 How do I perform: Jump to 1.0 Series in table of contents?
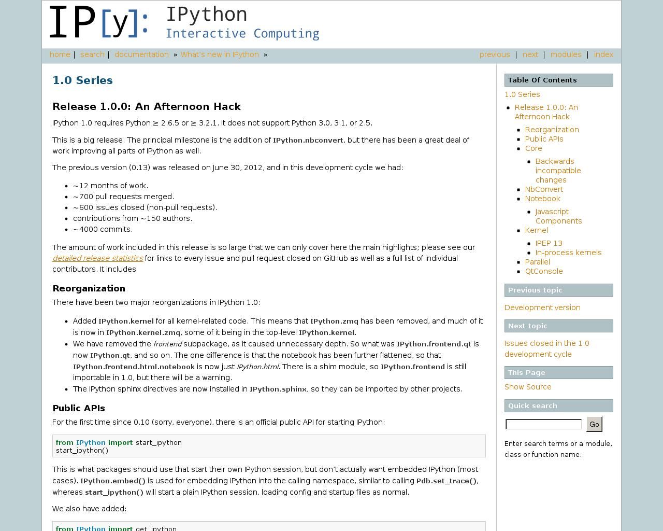click(x=522, y=94)
